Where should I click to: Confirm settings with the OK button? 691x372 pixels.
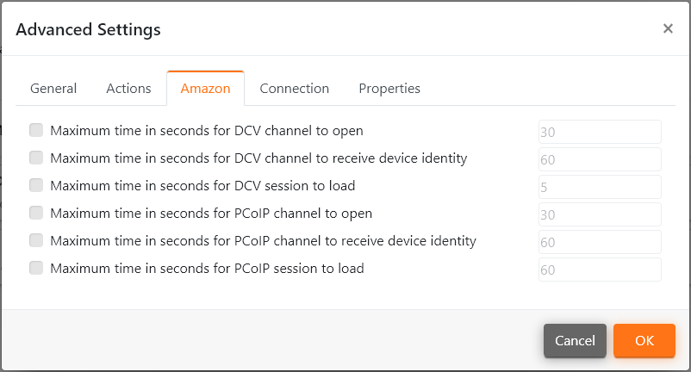coord(644,341)
